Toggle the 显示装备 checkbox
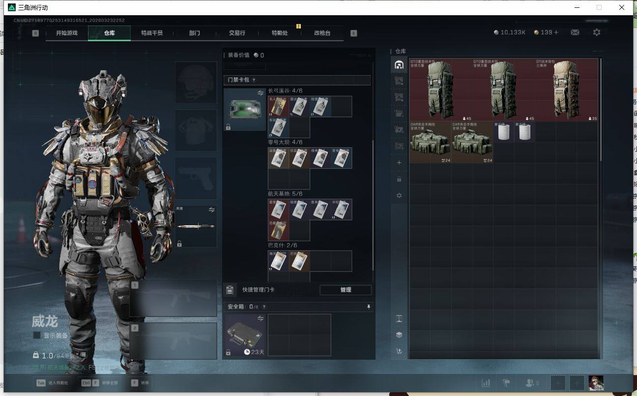637x396 pixels. coord(37,335)
